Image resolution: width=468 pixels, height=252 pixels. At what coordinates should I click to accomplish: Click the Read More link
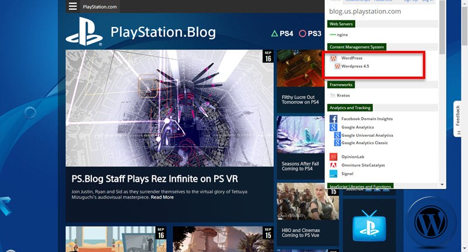162,197
